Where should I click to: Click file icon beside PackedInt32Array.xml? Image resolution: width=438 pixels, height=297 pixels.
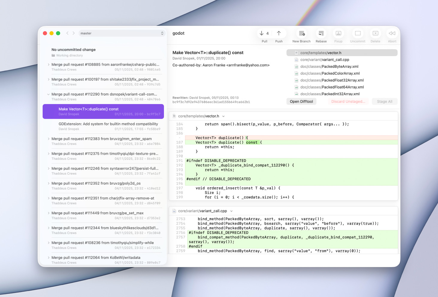[x=296, y=94]
